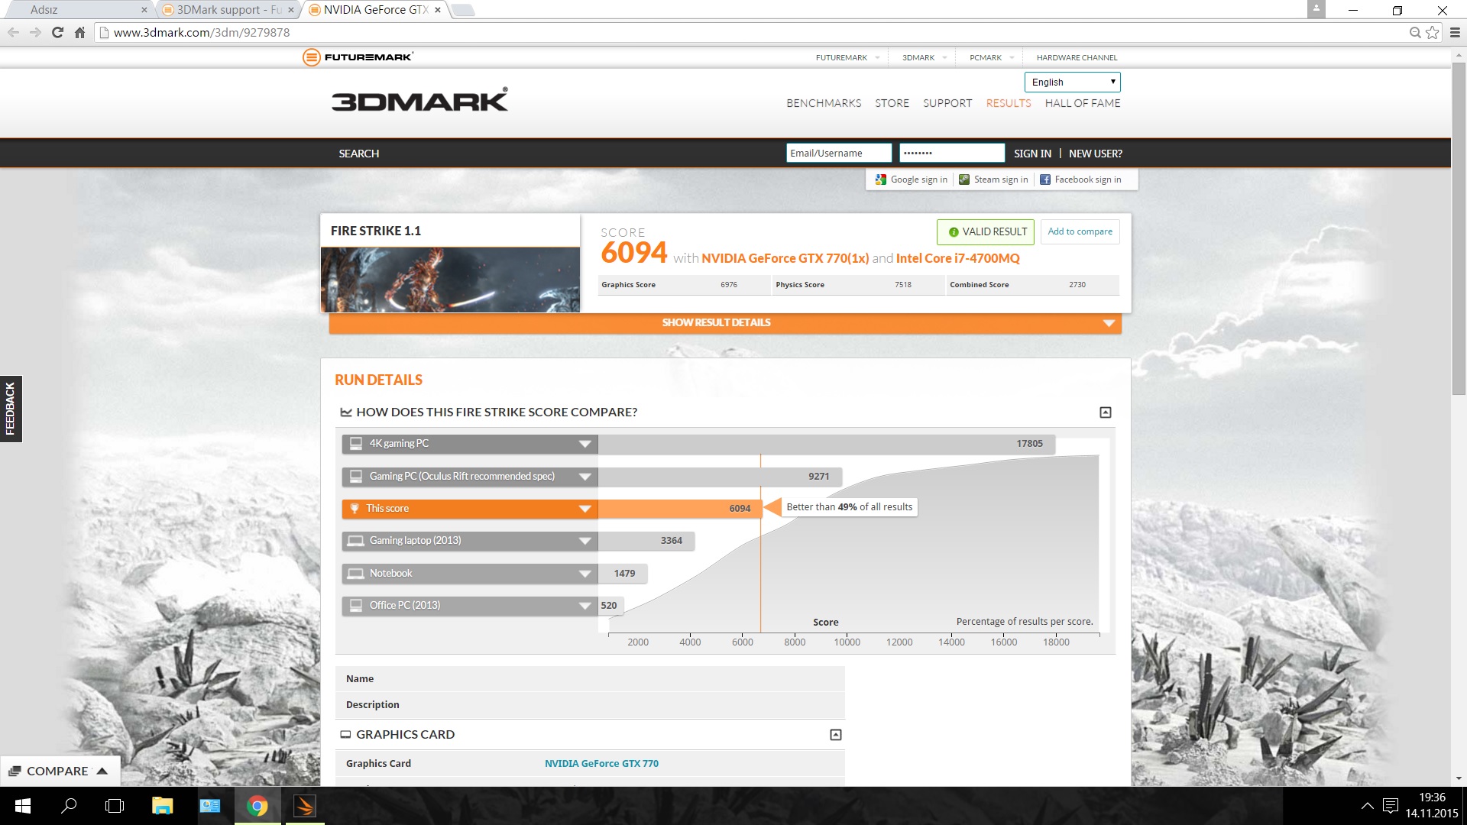Open the Benchmarks menu
Image resolution: width=1467 pixels, height=825 pixels.
coord(824,103)
